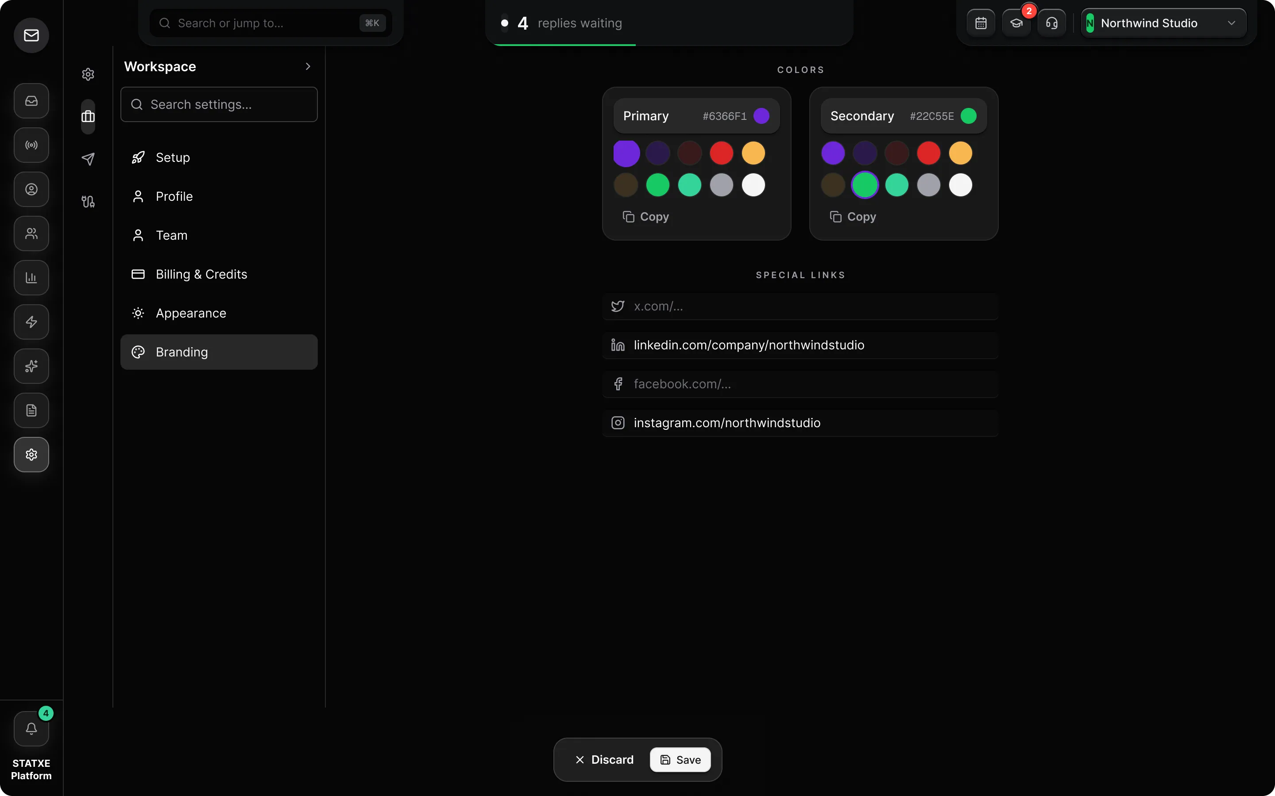
Task: Pick the dark brown swatch in Secondary palette
Action: [x=833, y=185]
